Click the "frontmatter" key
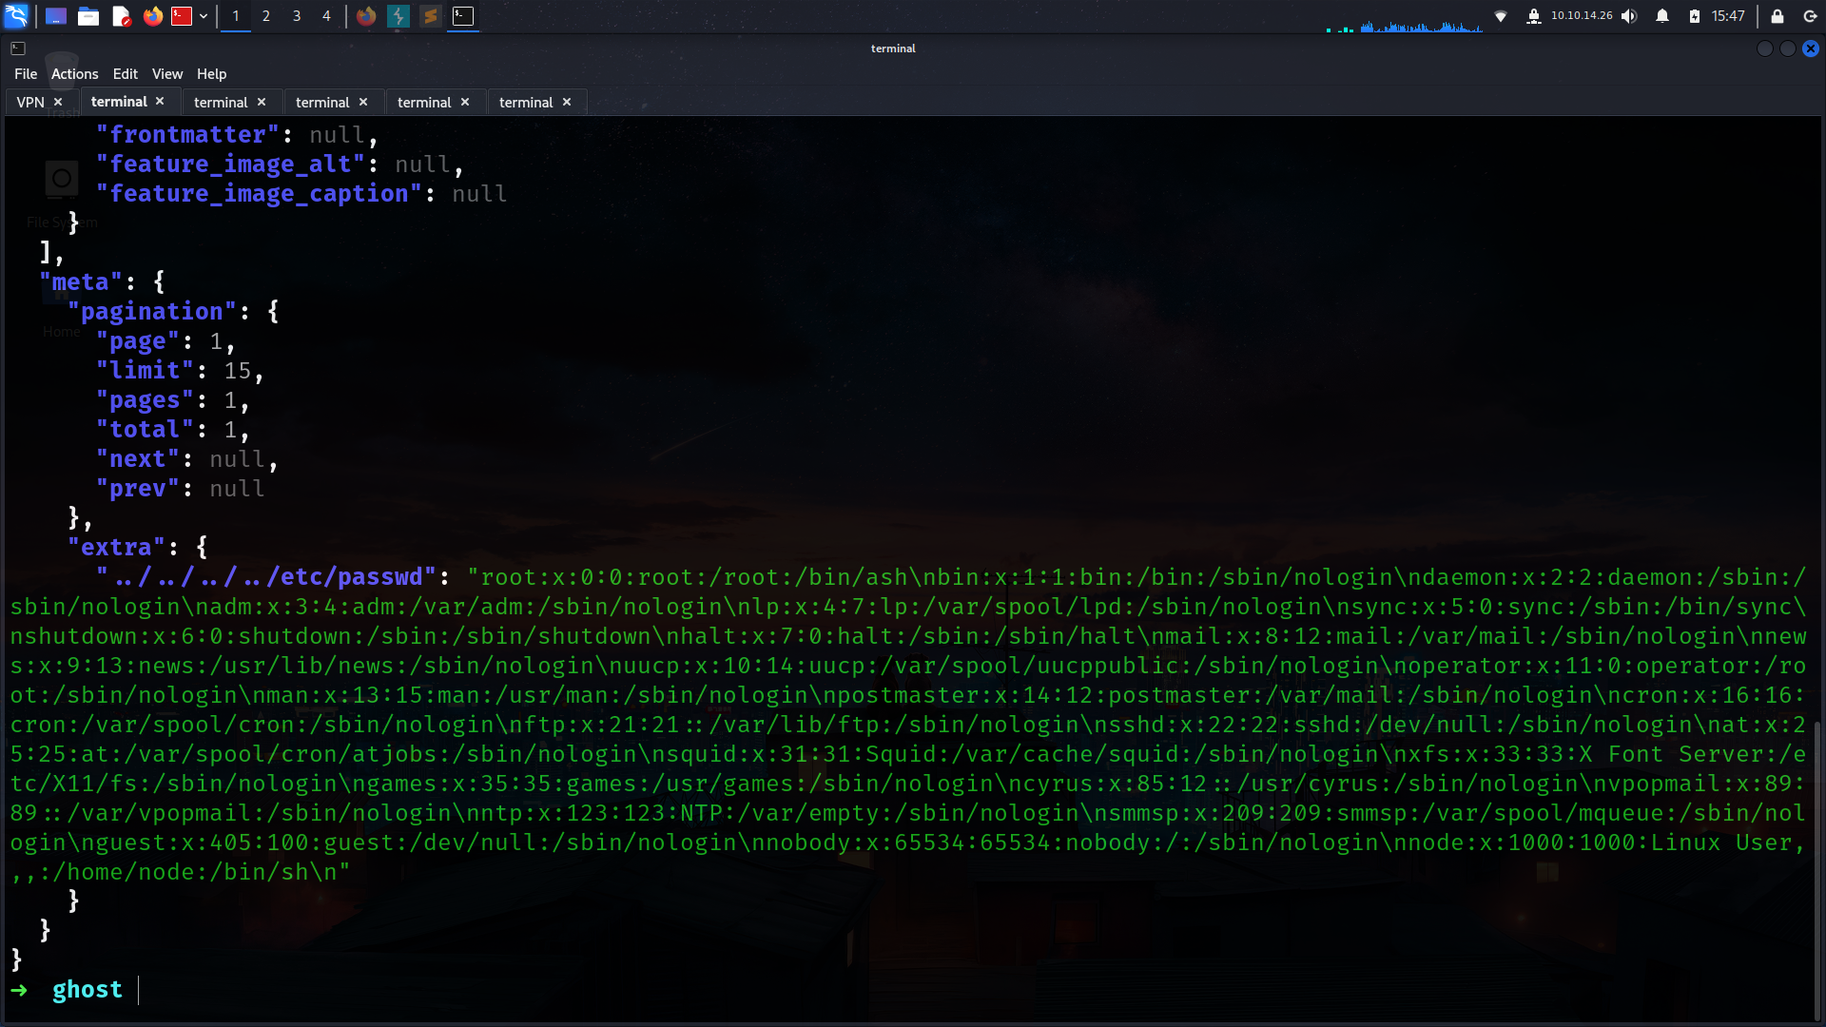This screenshot has width=1826, height=1027. click(187, 135)
